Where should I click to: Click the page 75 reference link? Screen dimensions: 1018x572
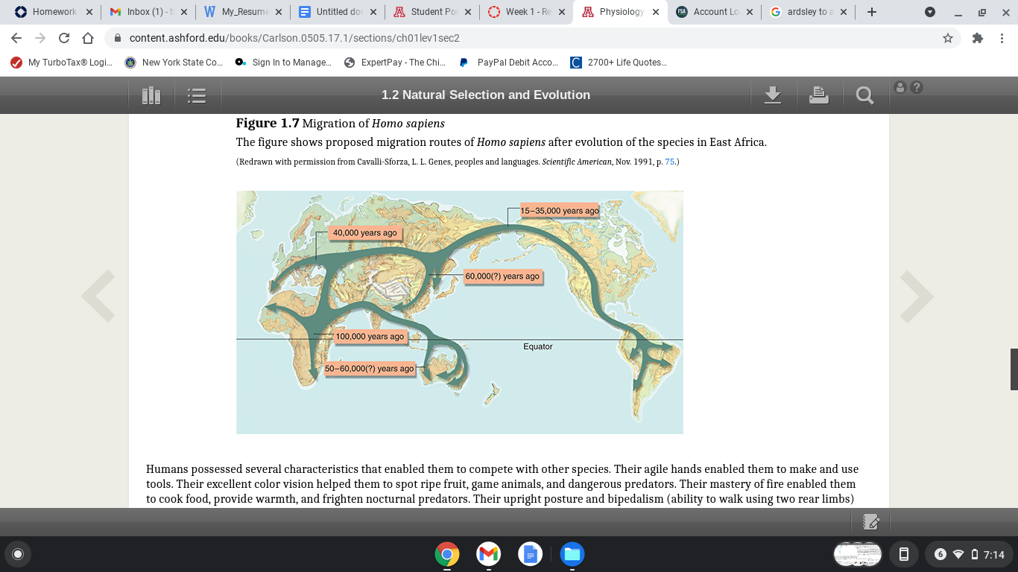(669, 162)
